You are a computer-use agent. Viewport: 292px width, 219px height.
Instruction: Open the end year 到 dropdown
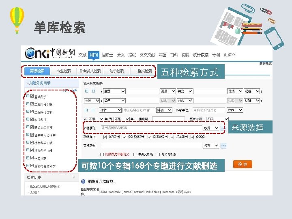tap(122, 119)
